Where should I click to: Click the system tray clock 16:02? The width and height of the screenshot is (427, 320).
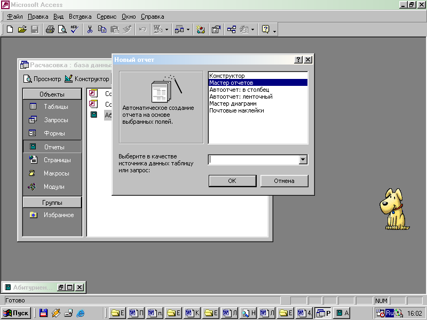tap(415, 313)
